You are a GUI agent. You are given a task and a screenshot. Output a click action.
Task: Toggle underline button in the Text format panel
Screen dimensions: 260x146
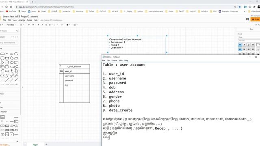[249, 45]
